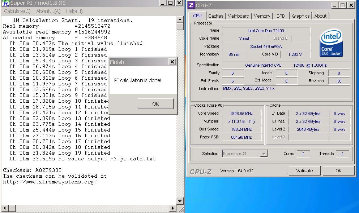Click the OK button in CPU-Z
Viewport: 359px width, 213px height.
tap(338, 170)
